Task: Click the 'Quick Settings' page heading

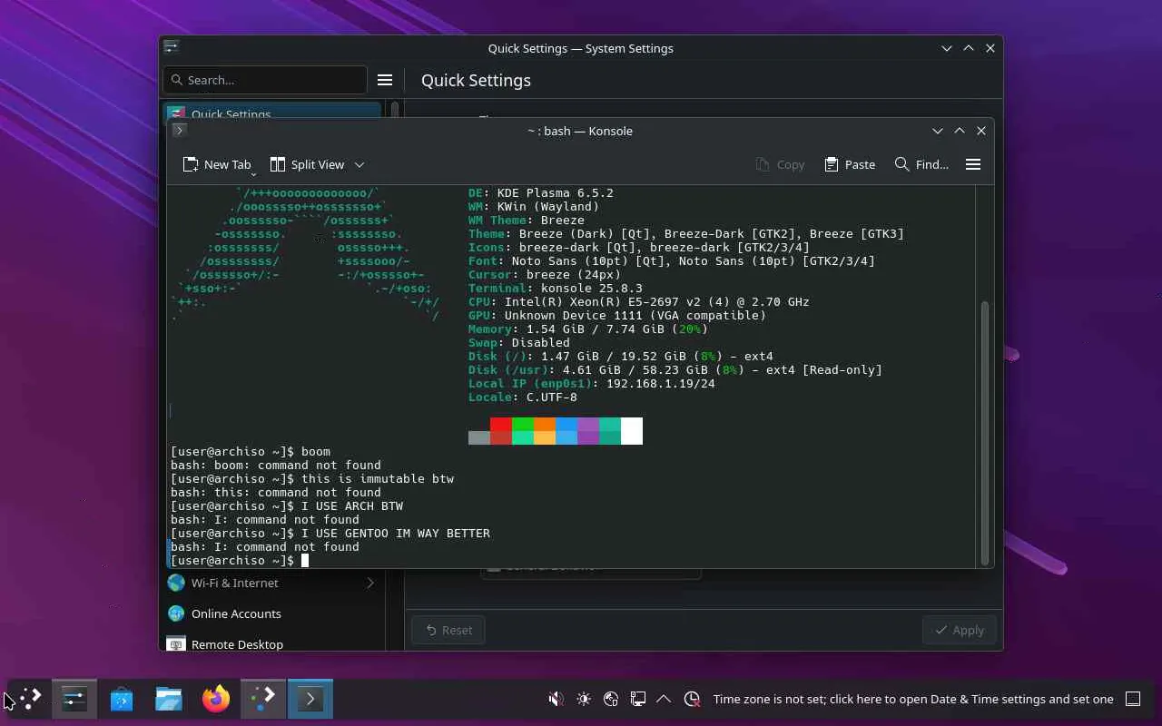Action: 476,80
